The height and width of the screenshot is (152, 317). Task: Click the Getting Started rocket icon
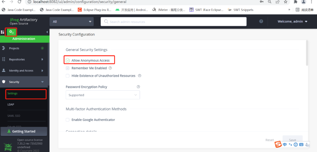9,131
